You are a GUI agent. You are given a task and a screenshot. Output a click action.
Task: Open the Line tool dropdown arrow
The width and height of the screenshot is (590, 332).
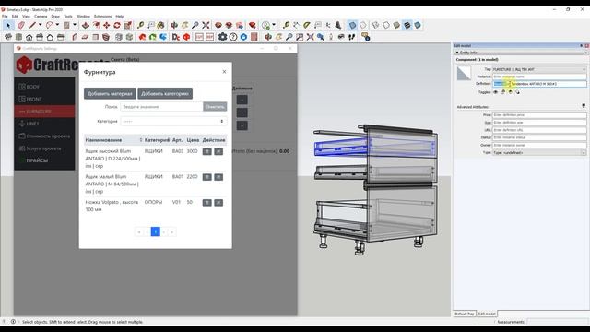[40, 25]
